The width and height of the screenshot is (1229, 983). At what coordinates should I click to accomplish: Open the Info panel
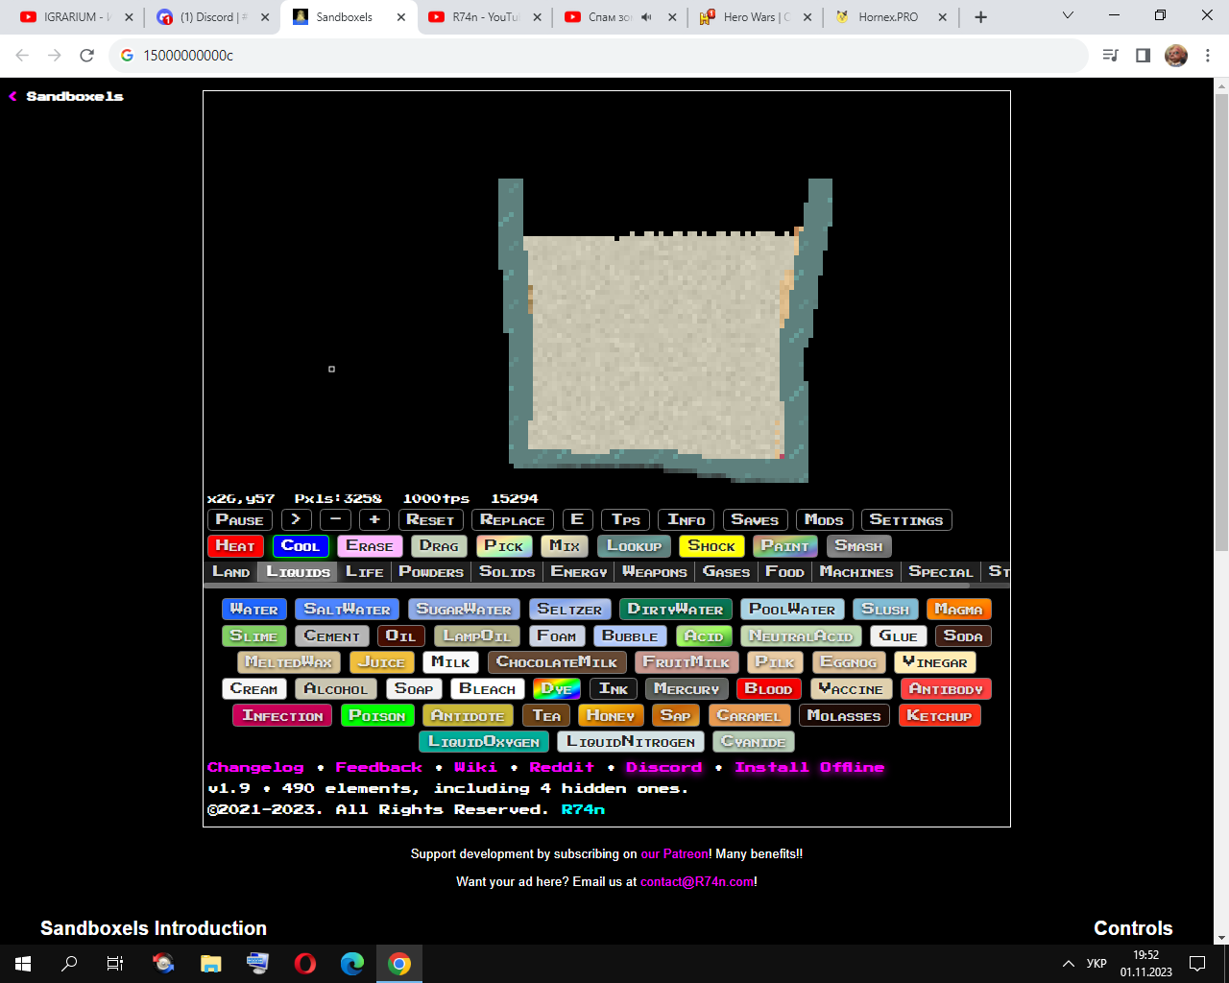pyautogui.click(x=687, y=520)
